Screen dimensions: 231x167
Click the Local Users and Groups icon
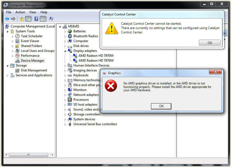[x=17, y=51]
